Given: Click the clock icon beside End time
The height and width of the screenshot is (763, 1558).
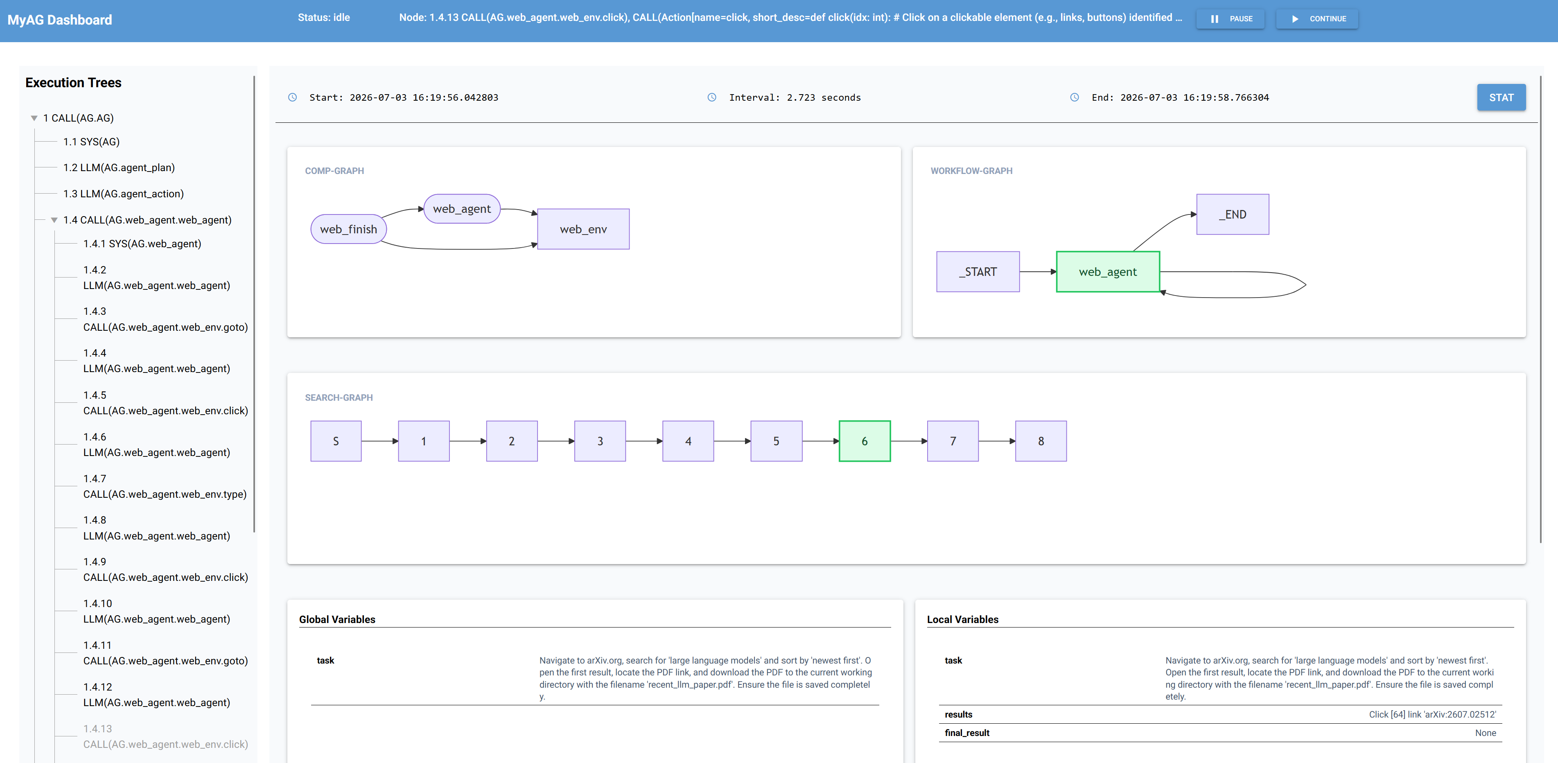Looking at the screenshot, I should 1074,97.
